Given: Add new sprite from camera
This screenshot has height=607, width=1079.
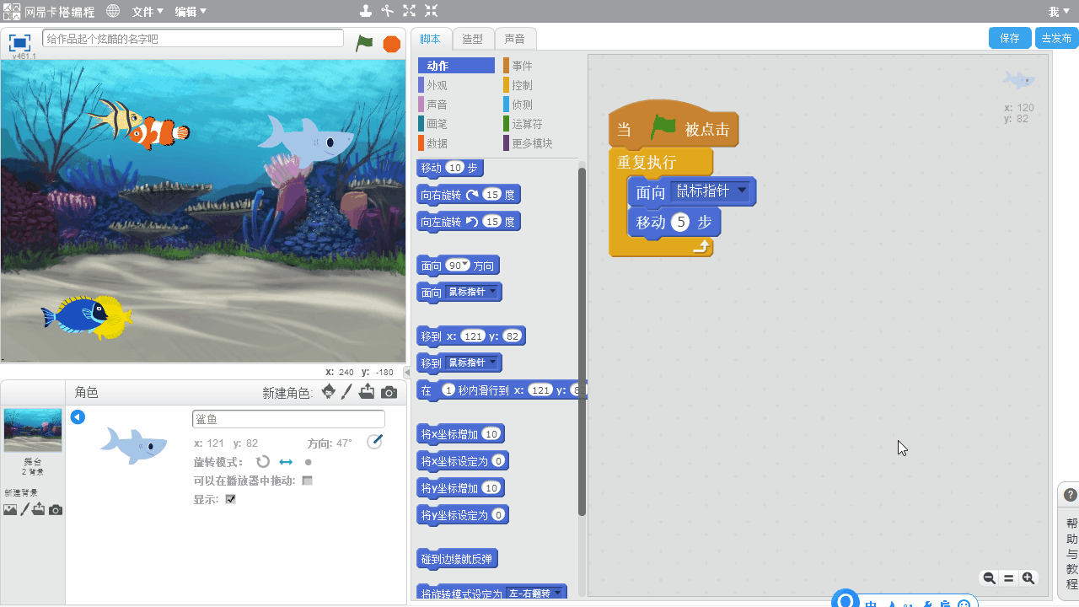Looking at the screenshot, I should click(x=389, y=392).
